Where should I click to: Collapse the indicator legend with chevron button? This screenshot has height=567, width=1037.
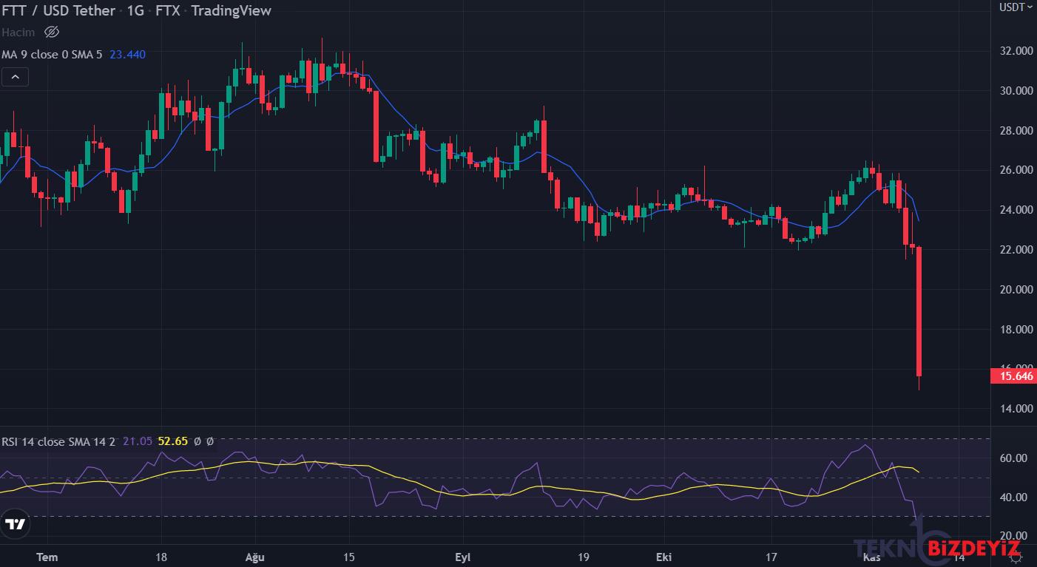tap(15, 76)
